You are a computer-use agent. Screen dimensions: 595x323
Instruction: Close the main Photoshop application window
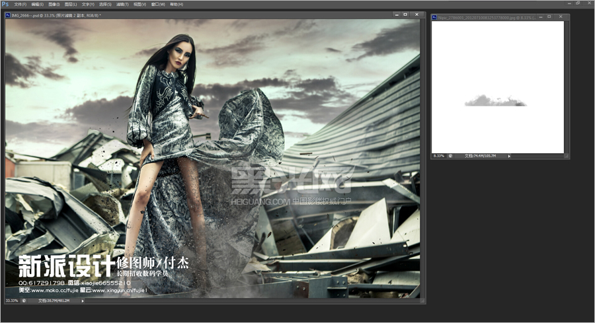pos(588,3)
